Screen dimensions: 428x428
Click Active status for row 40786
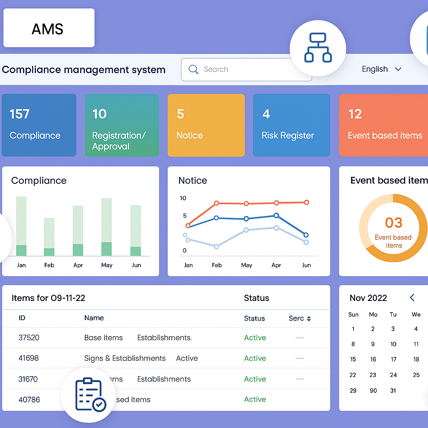255,399
